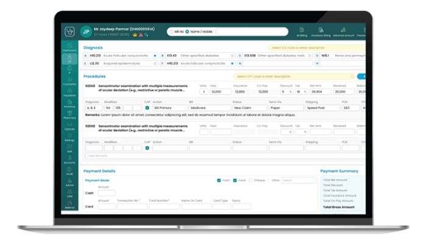The image size is (427, 244).
Task: Open the Pharmacy sidebar icon
Action: pos(70,115)
